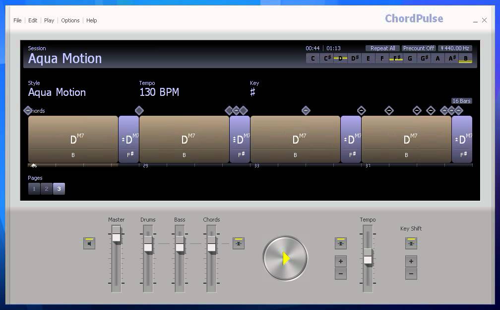Viewport: 500px width, 310px height.
Task: Select the G note key
Action: tap(410, 59)
